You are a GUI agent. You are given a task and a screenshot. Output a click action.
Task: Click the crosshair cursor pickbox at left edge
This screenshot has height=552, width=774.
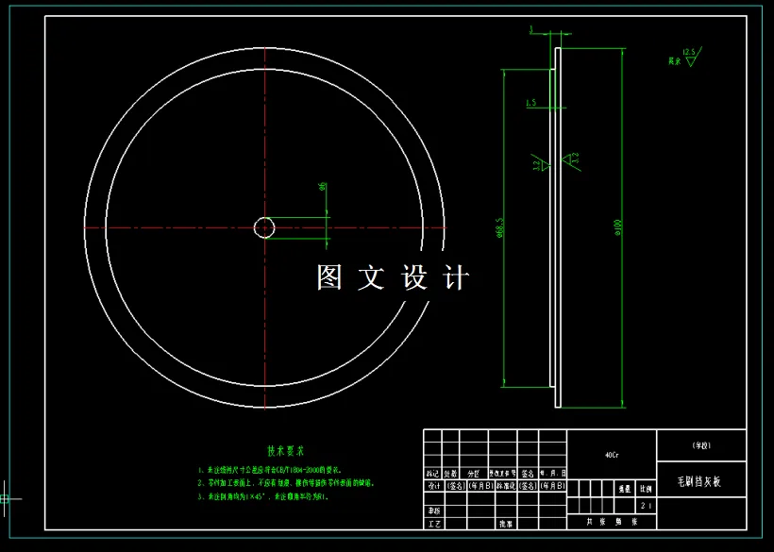(x=4, y=499)
